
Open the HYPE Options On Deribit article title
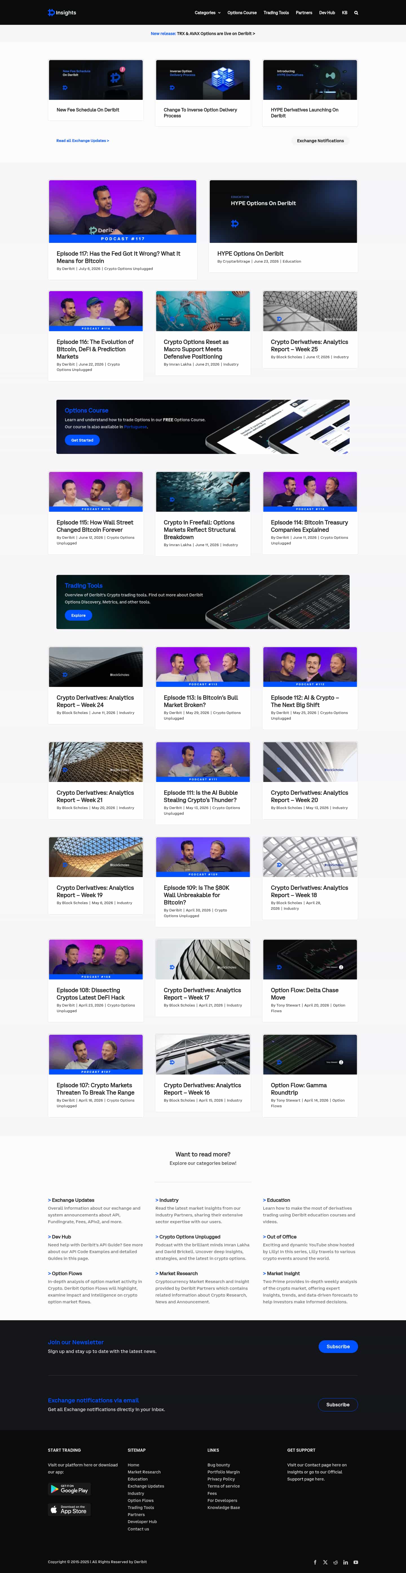click(250, 253)
